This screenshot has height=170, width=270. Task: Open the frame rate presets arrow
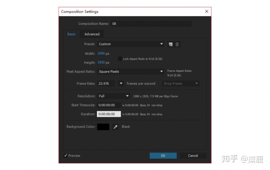tap(121, 83)
